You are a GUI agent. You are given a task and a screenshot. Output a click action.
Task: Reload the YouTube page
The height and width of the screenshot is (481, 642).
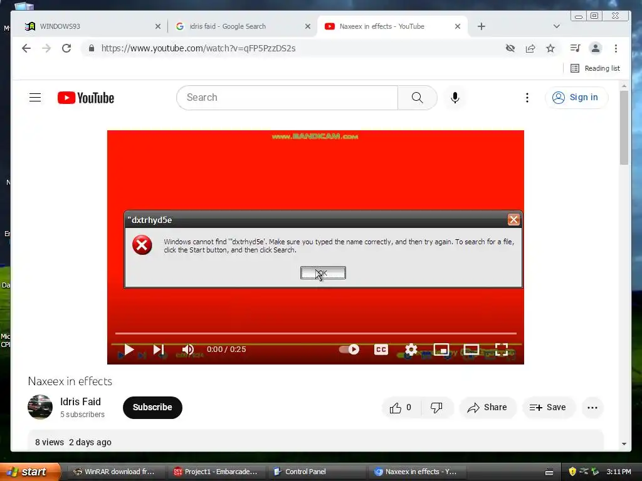tap(66, 48)
